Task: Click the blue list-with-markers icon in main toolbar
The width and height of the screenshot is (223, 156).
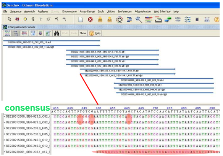Action: click(x=187, y=19)
